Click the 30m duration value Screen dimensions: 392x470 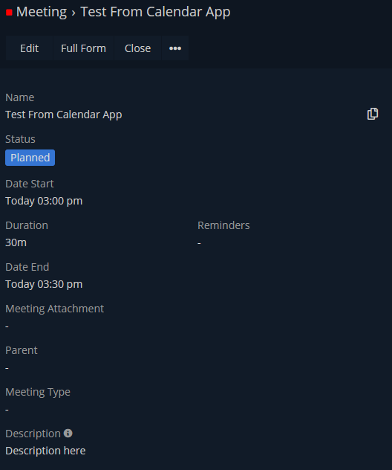[x=16, y=242]
